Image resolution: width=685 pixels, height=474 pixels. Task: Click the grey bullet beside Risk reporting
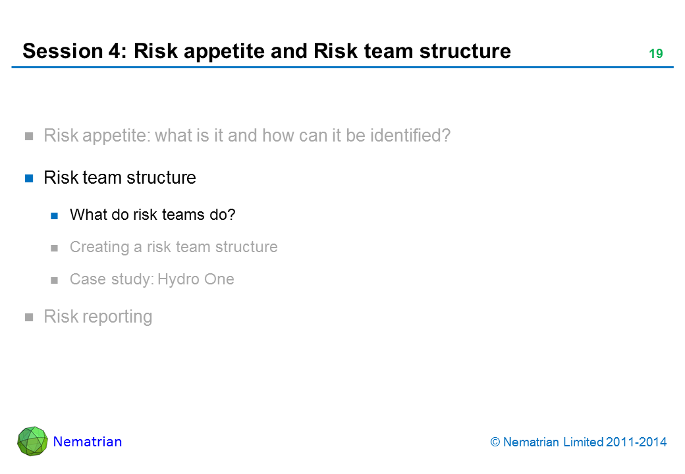coord(29,317)
